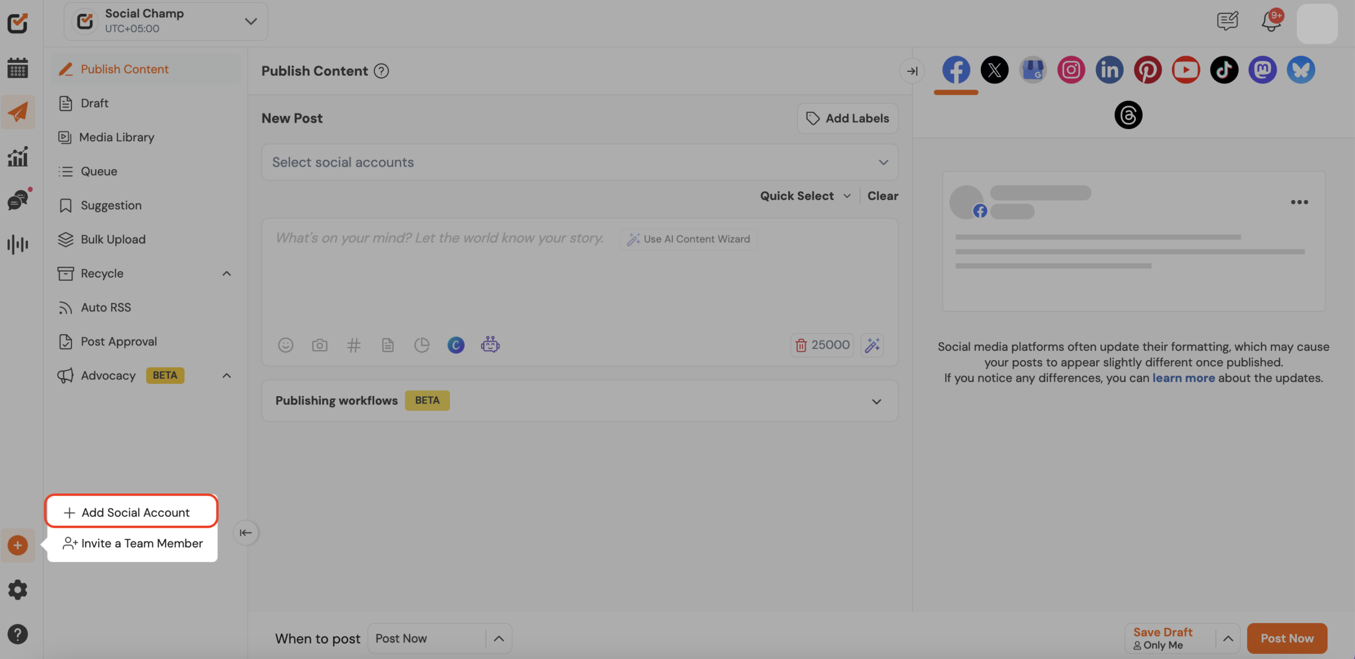Image resolution: width=1355 pixels, height=659 pixels.
Task: Open the notifications bell icon
Action: pos(1271,22)
